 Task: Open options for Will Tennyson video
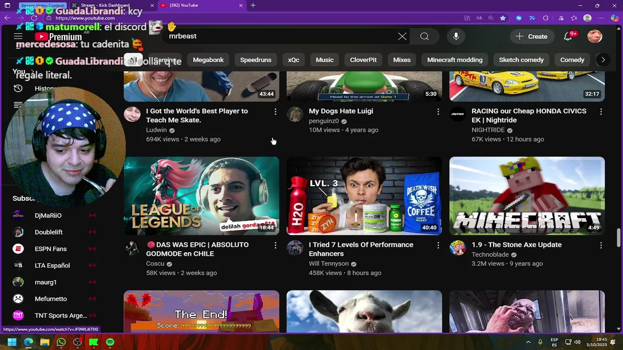click(x=438, y=245)
